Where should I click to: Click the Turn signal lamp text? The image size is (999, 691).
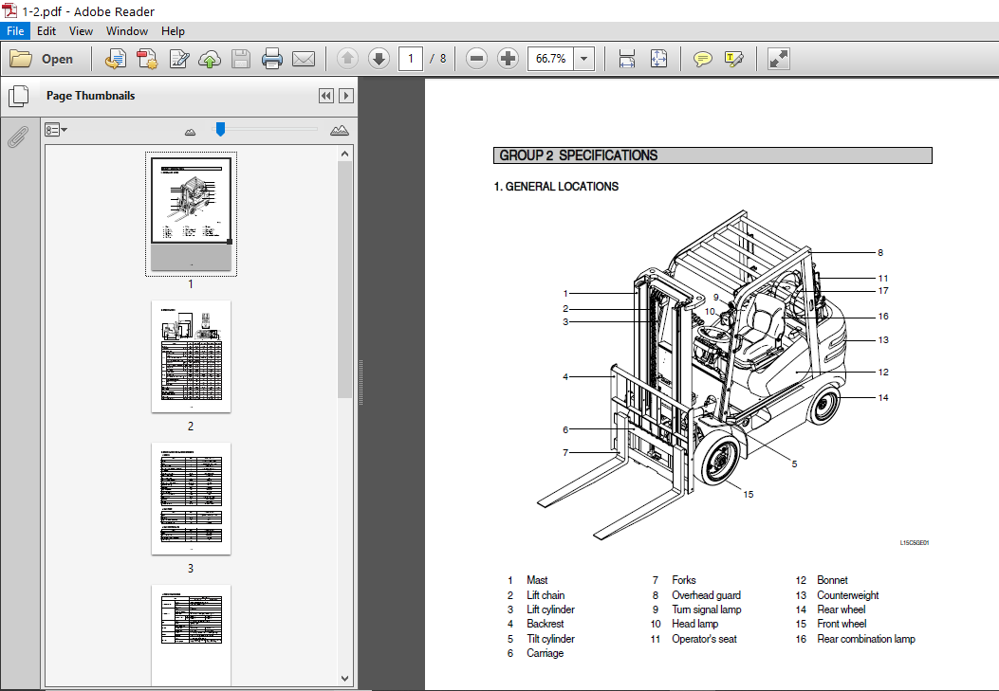(x=707, y=609)
